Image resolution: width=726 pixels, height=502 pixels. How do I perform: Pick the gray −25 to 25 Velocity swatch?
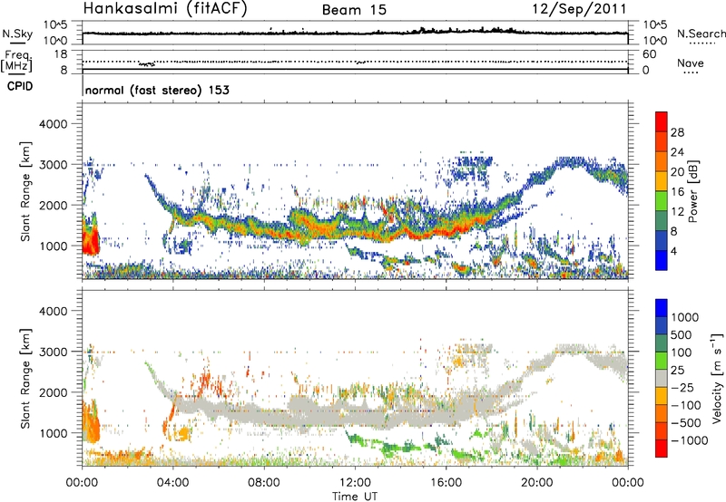tap(662, 379)
